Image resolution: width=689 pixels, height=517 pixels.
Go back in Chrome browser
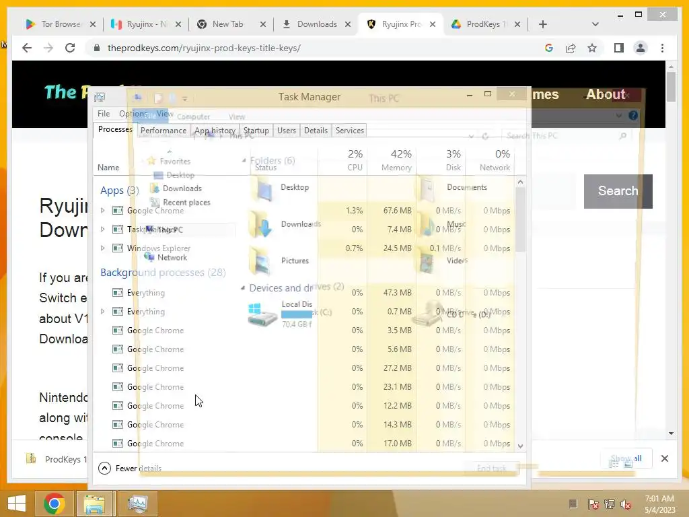(27, 48)
